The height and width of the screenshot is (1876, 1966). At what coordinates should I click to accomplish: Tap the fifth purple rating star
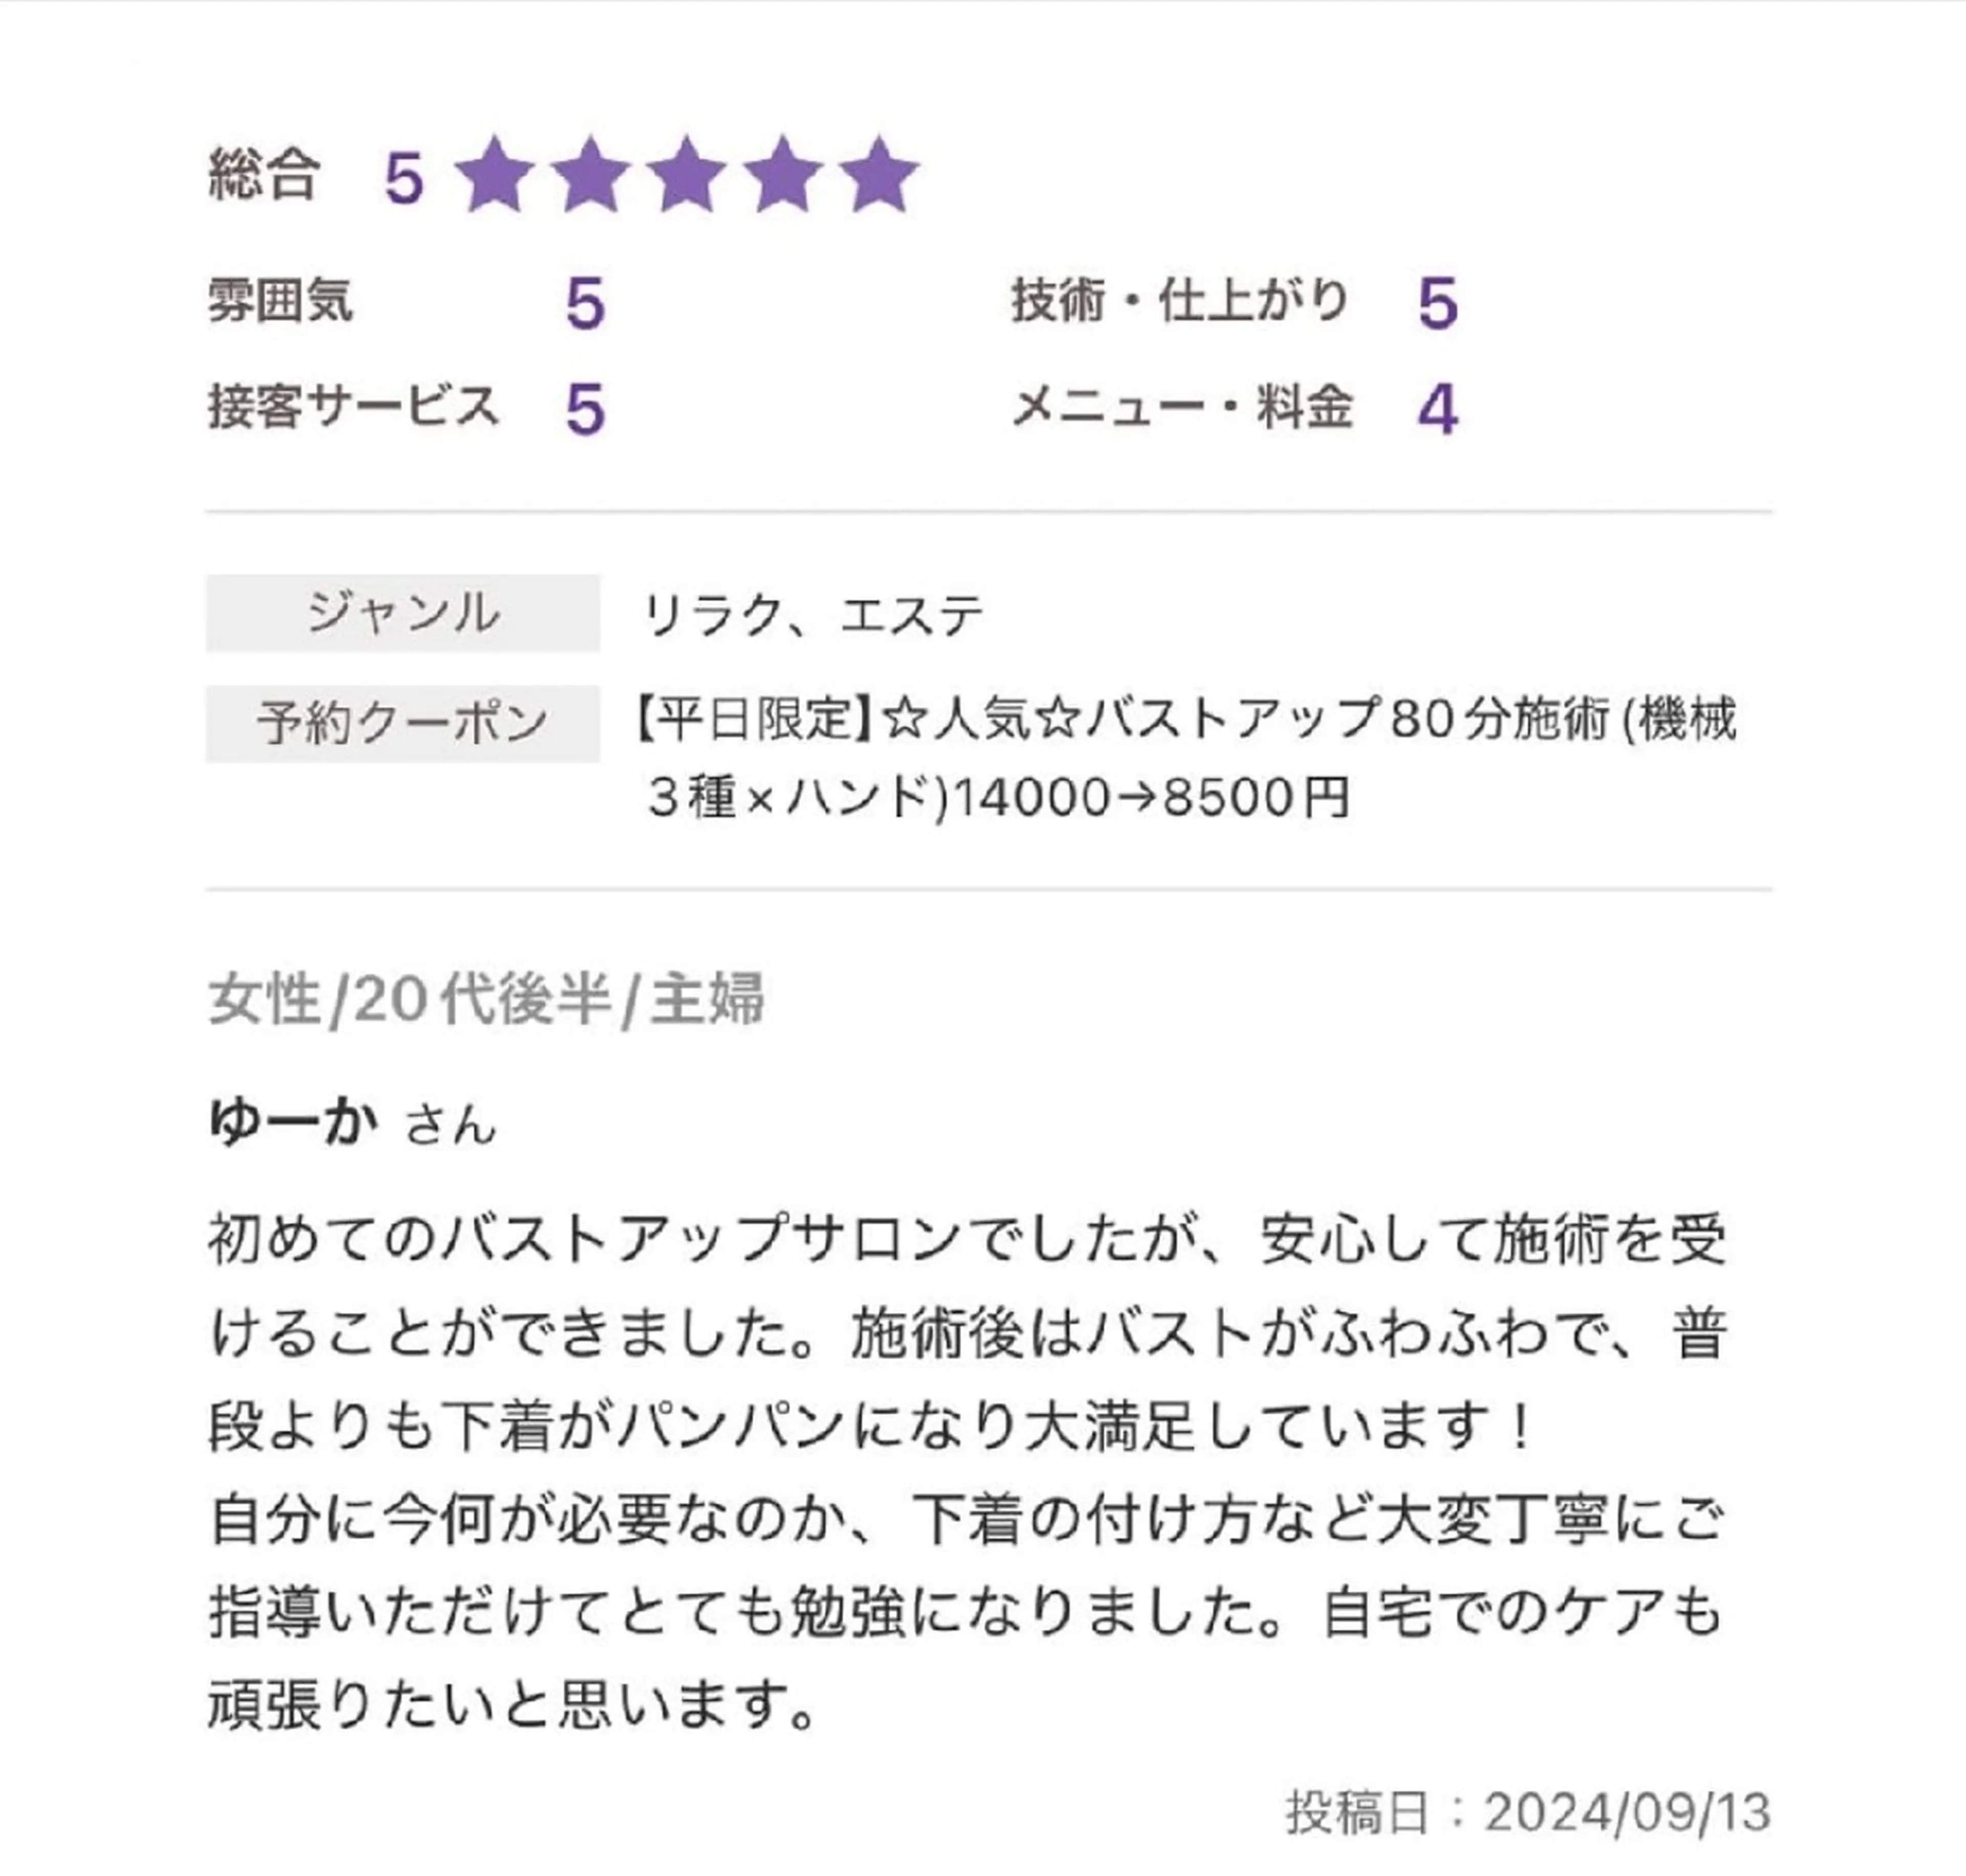coord(878,176)
